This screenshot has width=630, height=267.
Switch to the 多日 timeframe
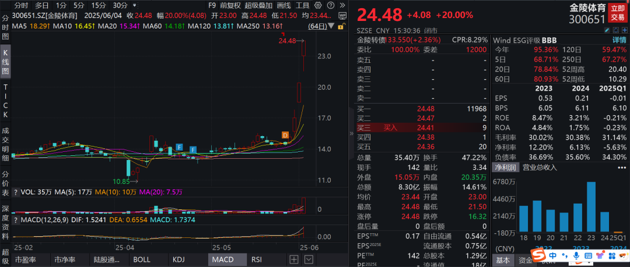42,5
